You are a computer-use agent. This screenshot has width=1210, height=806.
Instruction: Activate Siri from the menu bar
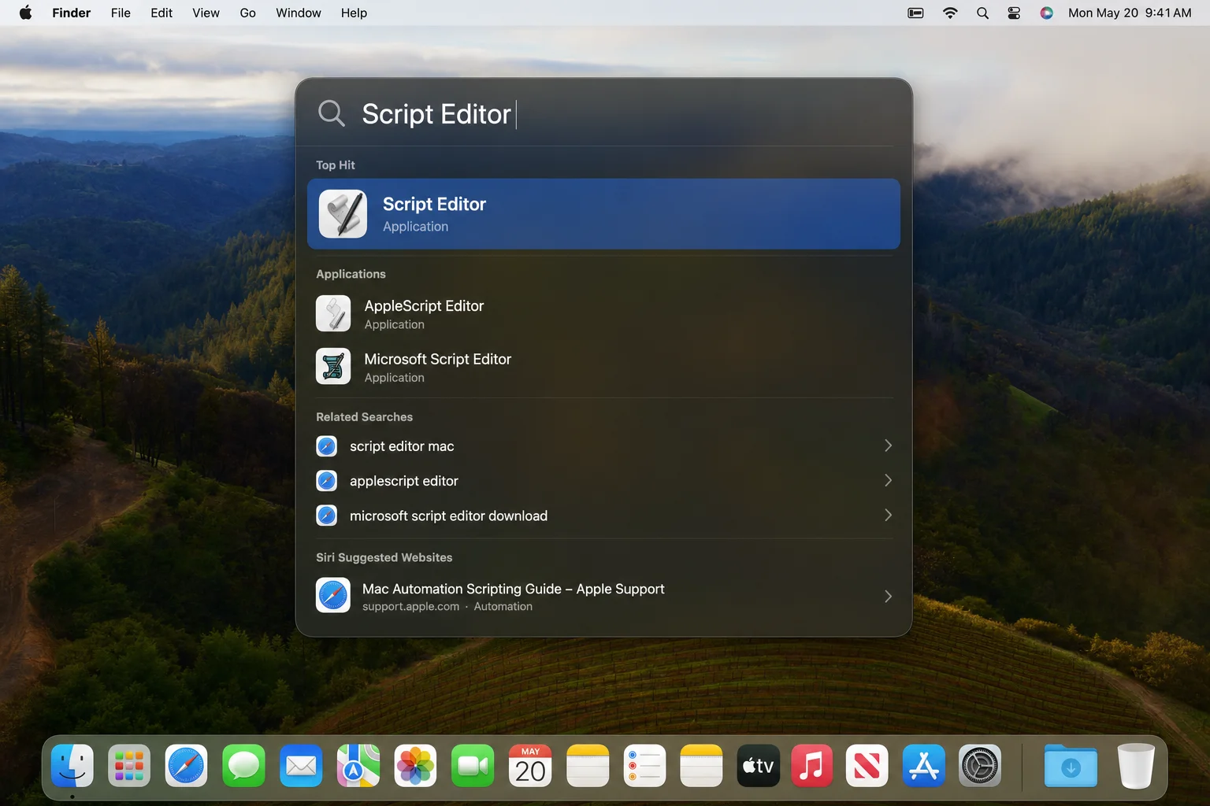pyautogui.click(x=1046, y=13)
